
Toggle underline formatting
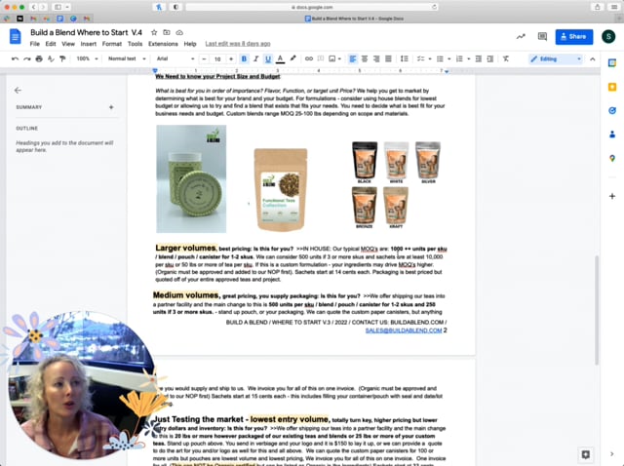click(268, 58)
